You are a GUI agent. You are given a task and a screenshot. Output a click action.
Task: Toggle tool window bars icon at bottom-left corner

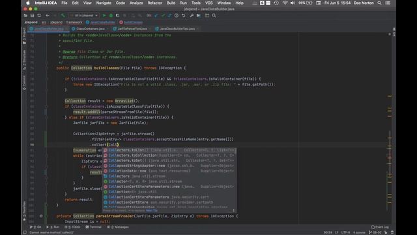click(25, 232)
